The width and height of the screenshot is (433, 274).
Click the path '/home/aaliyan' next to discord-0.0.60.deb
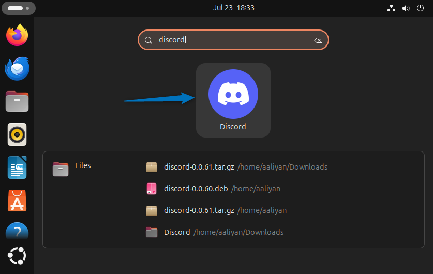pos(256,189)
